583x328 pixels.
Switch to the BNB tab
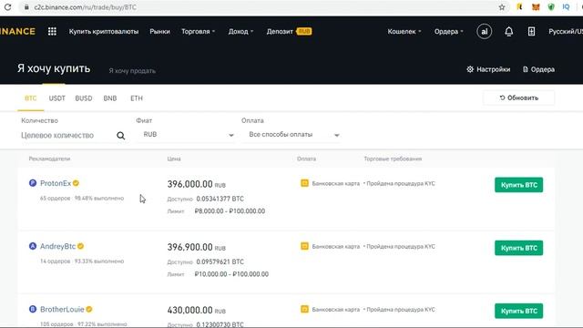tap(110, 98)
